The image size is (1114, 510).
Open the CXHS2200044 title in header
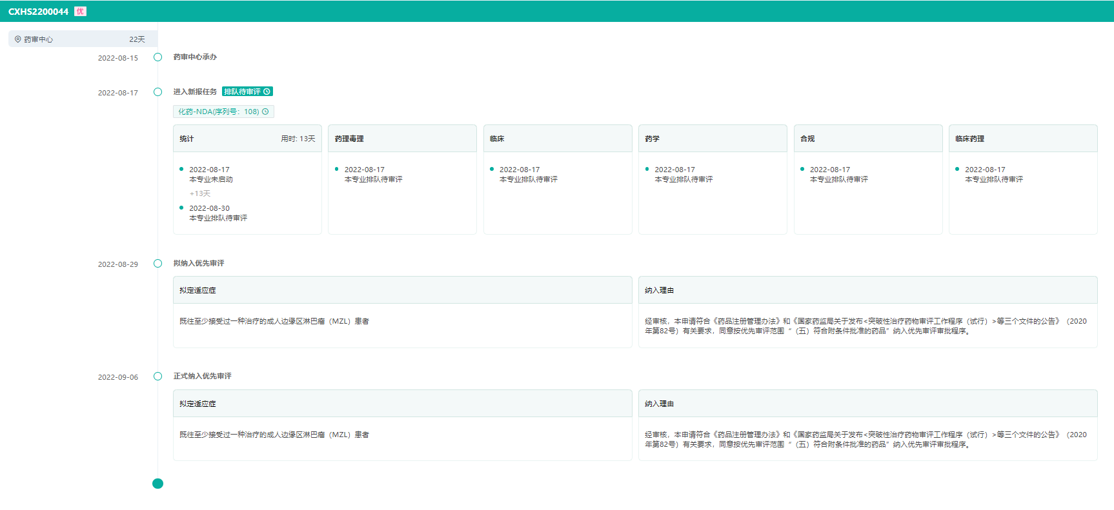38,12
